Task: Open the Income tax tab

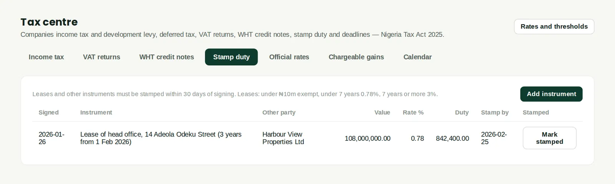Action: tap(46, 57)
